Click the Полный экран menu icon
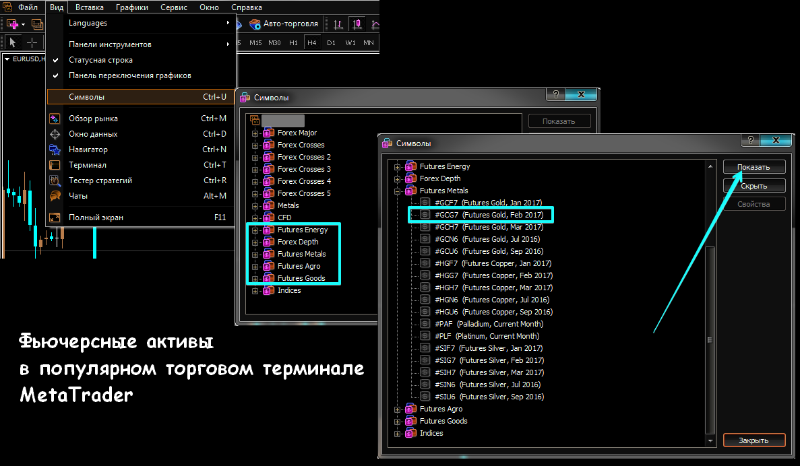 (55, 218)
